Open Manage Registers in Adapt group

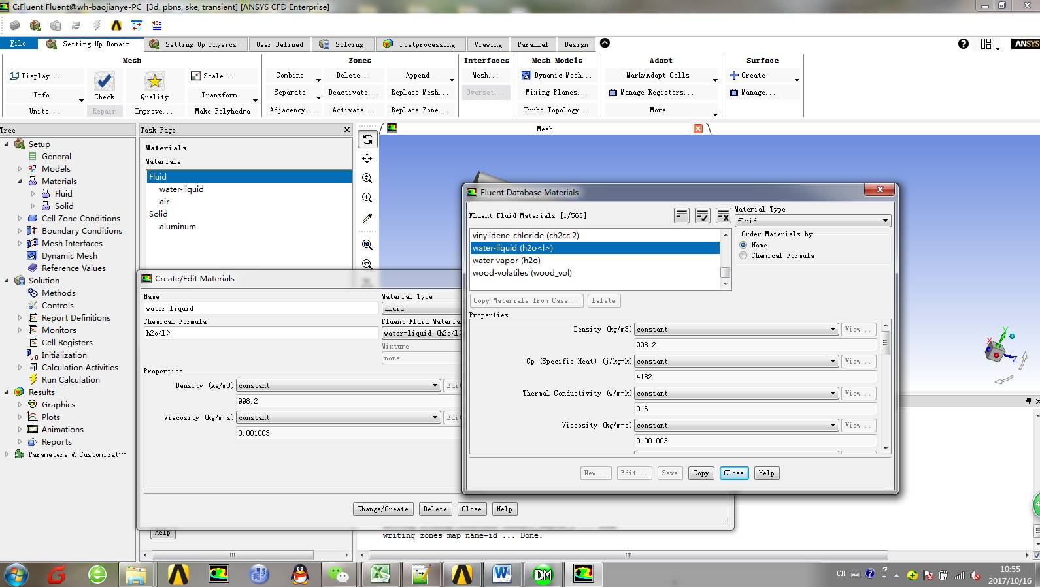(652, 93)
